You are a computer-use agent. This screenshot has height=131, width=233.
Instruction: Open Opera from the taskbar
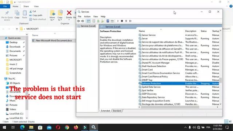(58, 127)
